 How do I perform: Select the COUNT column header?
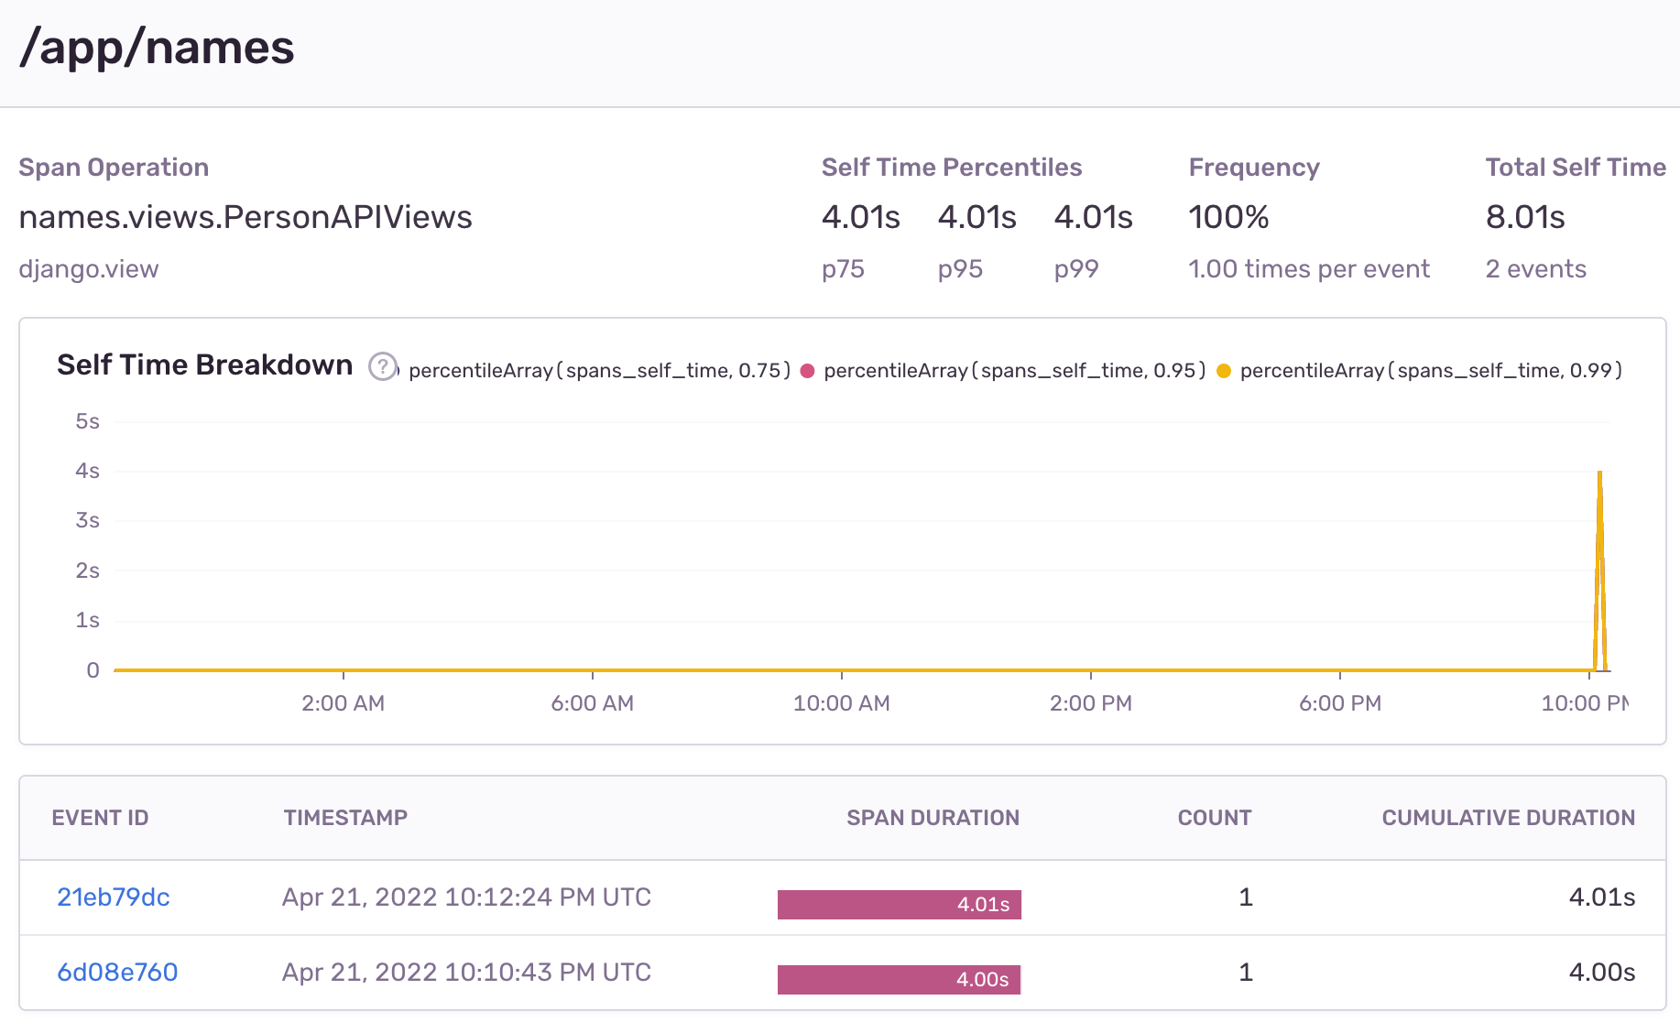pos(1214,818)
